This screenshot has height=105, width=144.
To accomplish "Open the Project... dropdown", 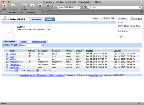I will click(97, 18).
